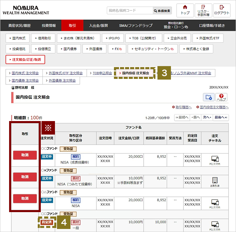The height and width of the screenshot is (232, 236).
Task: Go to 信用取引 submenu
Action: tap(43, 38)
